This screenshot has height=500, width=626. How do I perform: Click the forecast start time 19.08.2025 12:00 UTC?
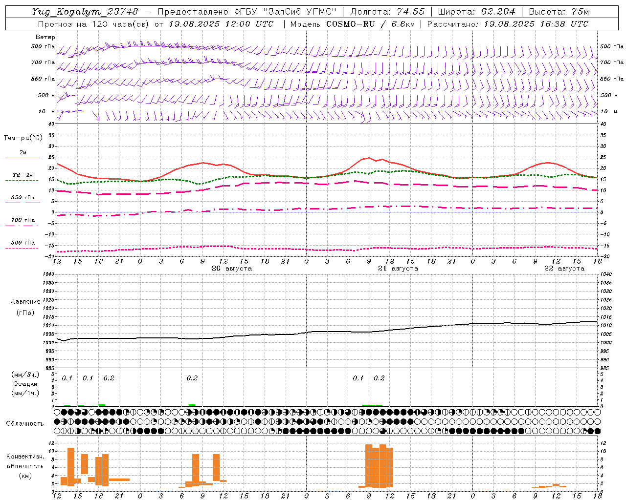tap(221, 24)
